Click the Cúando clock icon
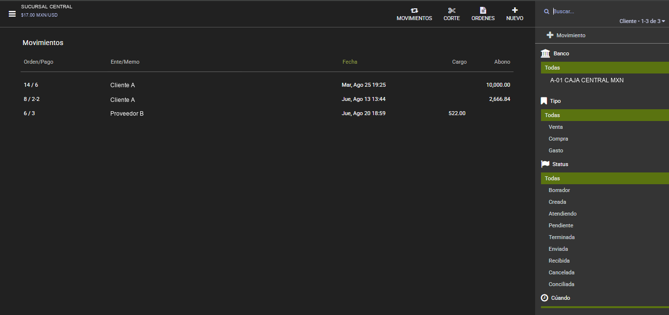This screenshot has width=669, height=315. 544,298
